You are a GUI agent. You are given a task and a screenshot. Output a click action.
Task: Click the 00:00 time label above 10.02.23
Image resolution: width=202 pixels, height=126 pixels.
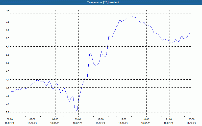click(9, 119)
